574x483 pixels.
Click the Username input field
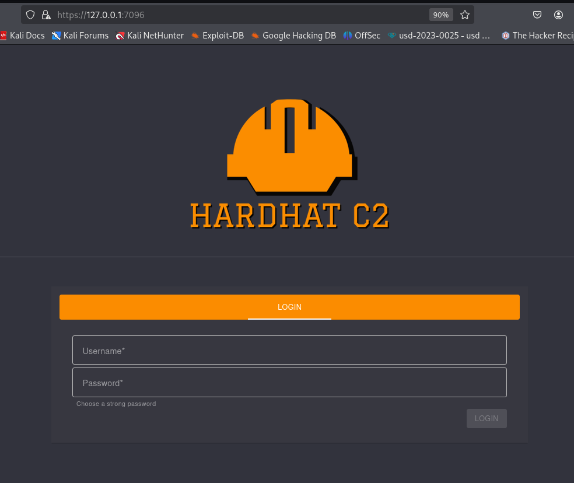(x=289, y=350)
